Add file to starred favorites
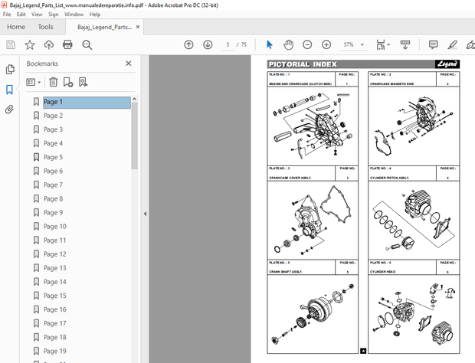 [x=30, y=45]
